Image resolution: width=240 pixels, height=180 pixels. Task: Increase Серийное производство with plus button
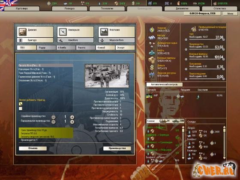[x=72, y=117]
